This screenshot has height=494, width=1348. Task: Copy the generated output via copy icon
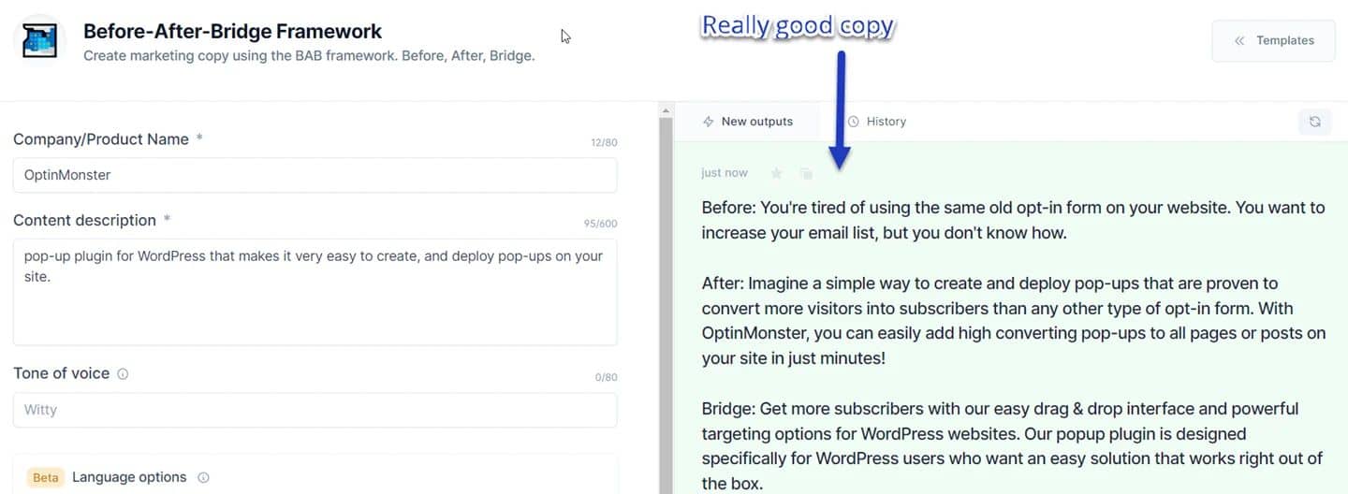[x=806, y=173]
